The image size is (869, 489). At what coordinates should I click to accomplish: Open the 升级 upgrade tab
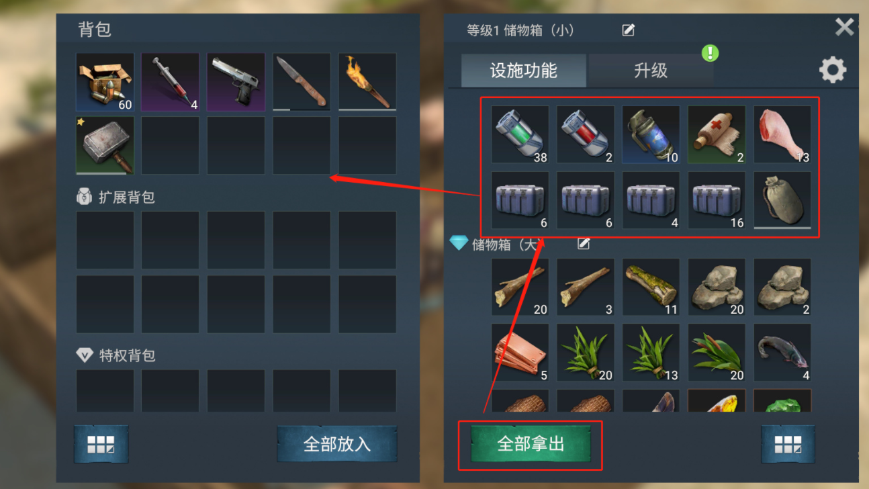pyautogui.click(x=651, y=71)
